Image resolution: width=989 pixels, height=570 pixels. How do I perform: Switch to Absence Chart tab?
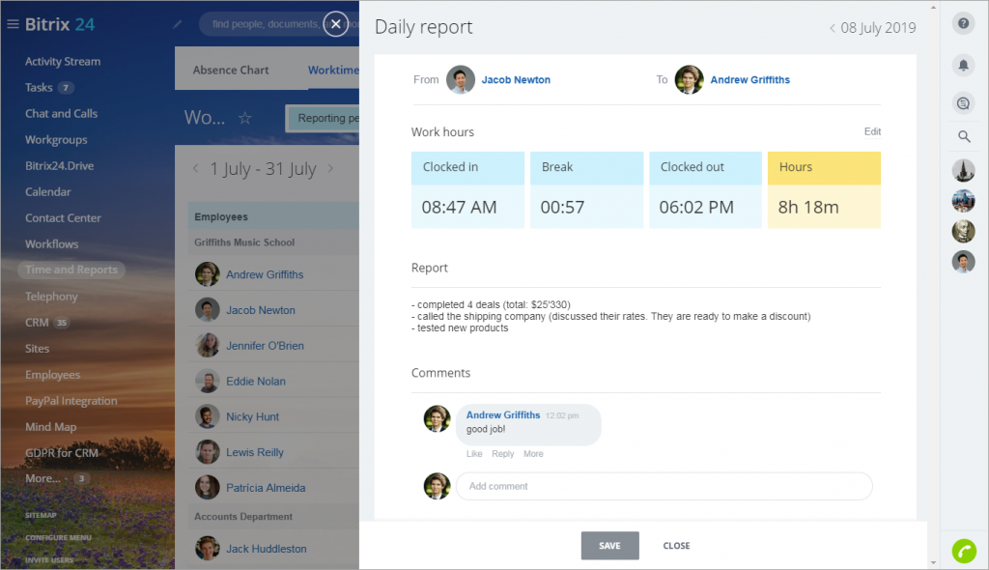click(231, 71)
